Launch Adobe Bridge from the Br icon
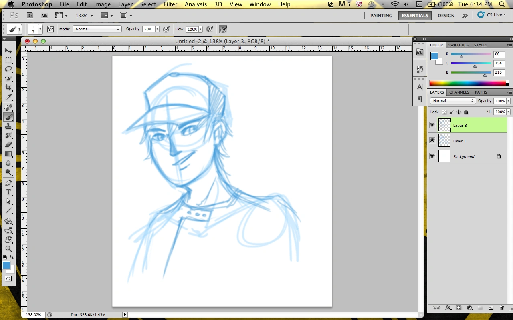The image size is (513, 320). pyautogui.click(x=30, y=15)
